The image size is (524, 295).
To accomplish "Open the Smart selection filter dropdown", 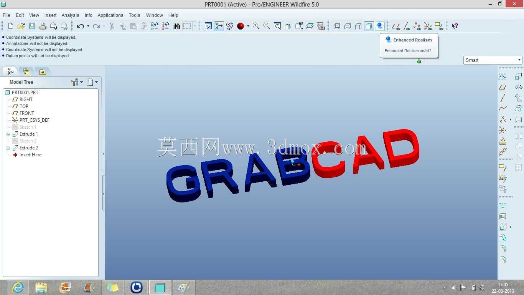I will (x=493, y=60).
